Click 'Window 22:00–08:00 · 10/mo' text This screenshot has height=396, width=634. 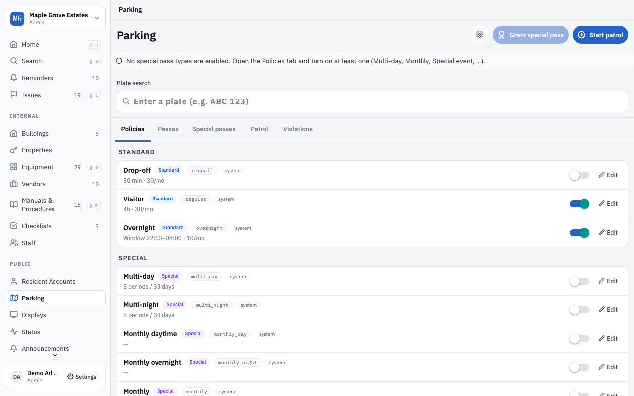tap(164, 238)
